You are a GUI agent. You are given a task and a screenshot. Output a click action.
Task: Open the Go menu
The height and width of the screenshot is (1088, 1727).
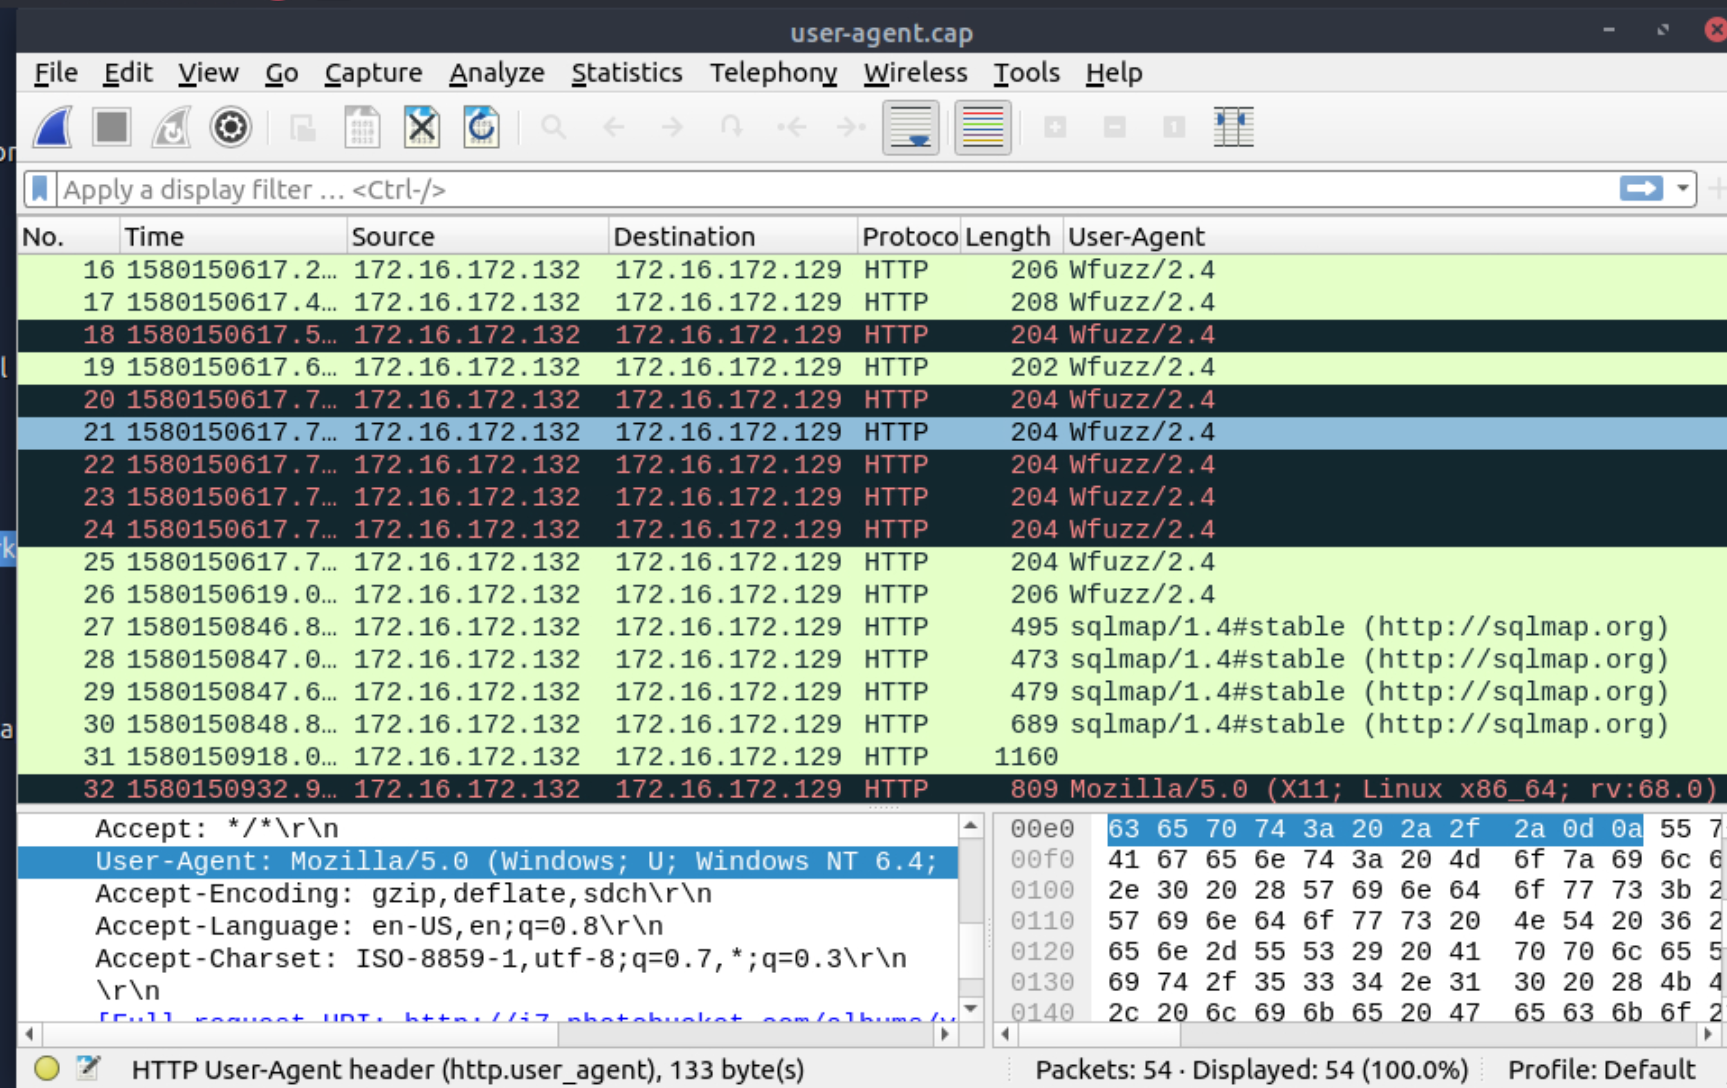(282, 73)
